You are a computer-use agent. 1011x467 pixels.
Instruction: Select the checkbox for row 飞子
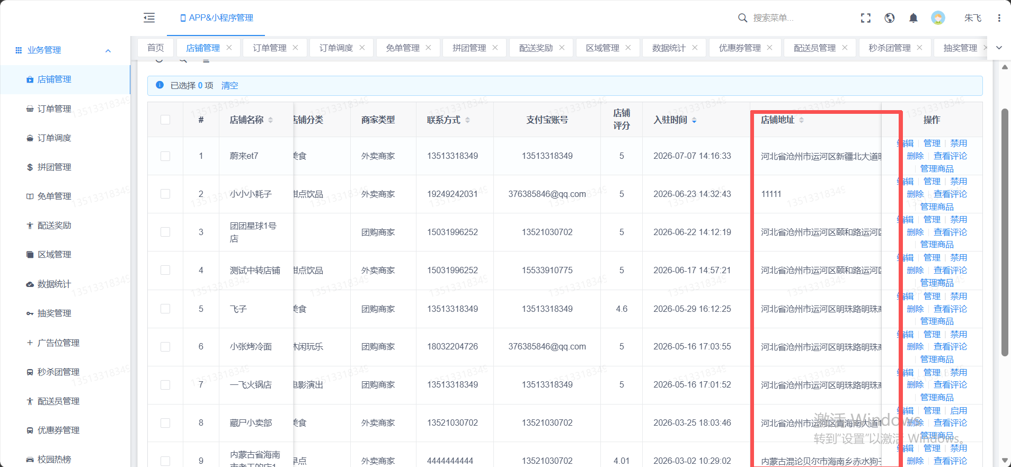coord(165,309)
